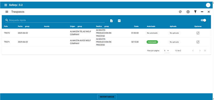
Task: Select folio TR371
Action: (x=7, y=42)
